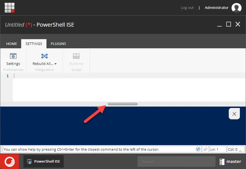Image resolution: width=246 pixels, height=169 pixels.
Task: Click the Runtime script icon
Action: [x=76, y=56]
